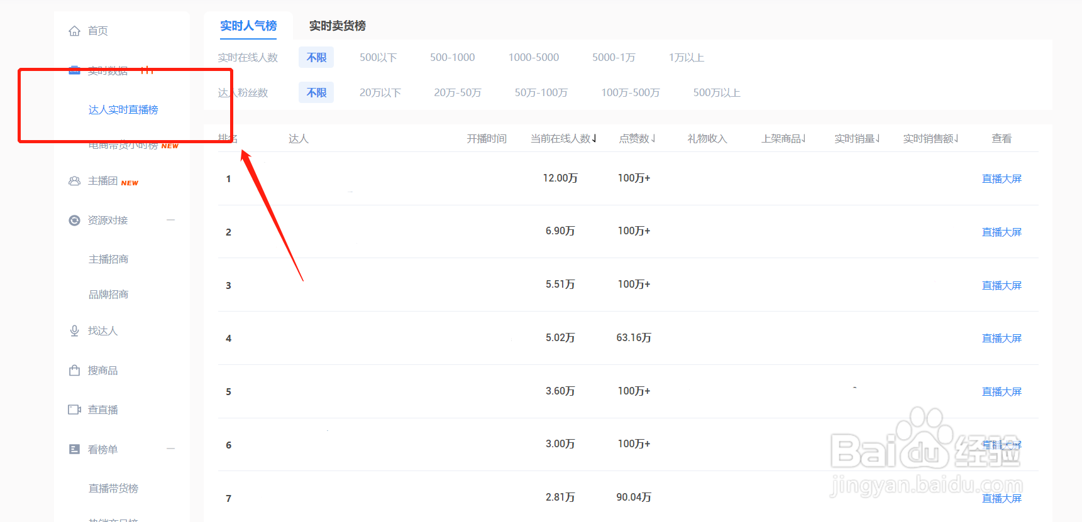The width and height of the screenshot is (1082, 522).
Task: Filter fans to 500万以上
Action: (717, 92)
